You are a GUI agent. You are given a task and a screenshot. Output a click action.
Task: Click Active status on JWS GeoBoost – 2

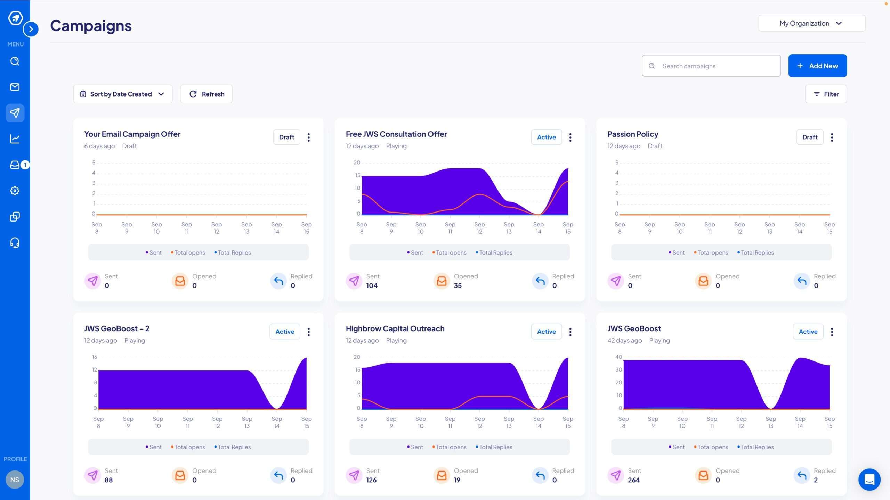click(x=285, y=332)
